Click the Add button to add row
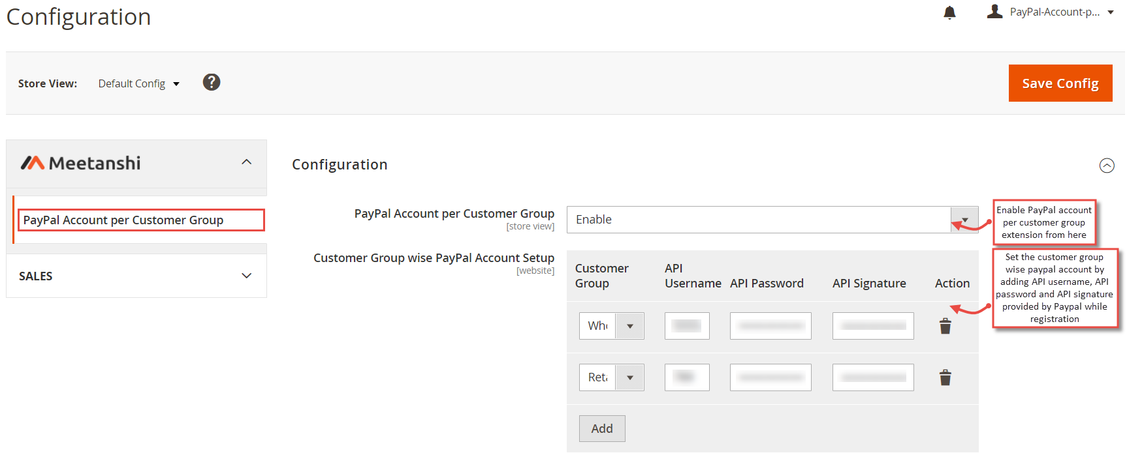1127x455 pixels. (602, 428)
